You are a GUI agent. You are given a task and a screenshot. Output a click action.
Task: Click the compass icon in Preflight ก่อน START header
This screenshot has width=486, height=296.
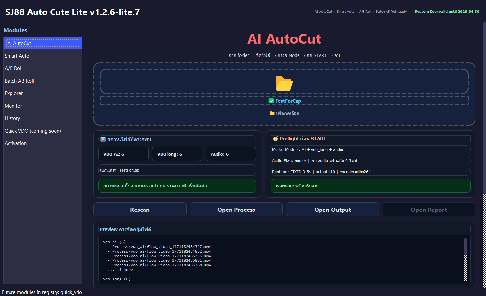[275, 138]
